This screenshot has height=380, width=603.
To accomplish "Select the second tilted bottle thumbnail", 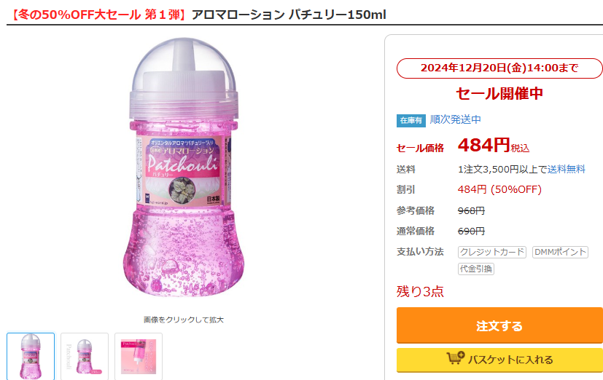I will [85, 357].
